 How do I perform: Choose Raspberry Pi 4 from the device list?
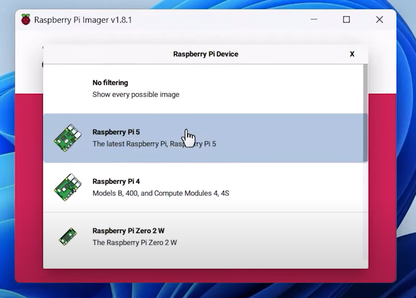[204, 187]
